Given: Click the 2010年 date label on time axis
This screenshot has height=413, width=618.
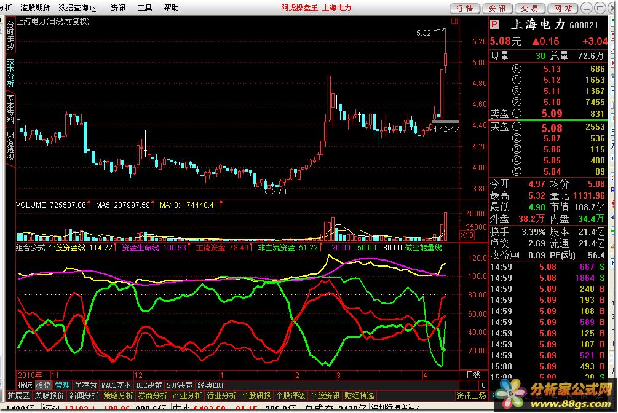Looking at the screenshot, I should 30,375.
